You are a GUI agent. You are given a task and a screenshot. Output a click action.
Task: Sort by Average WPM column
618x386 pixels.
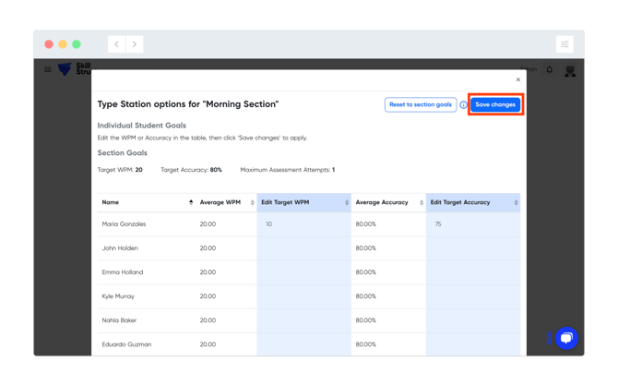click(252, 202)
